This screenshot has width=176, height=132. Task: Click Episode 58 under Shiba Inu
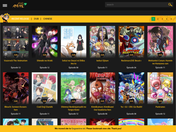(74, 67)
